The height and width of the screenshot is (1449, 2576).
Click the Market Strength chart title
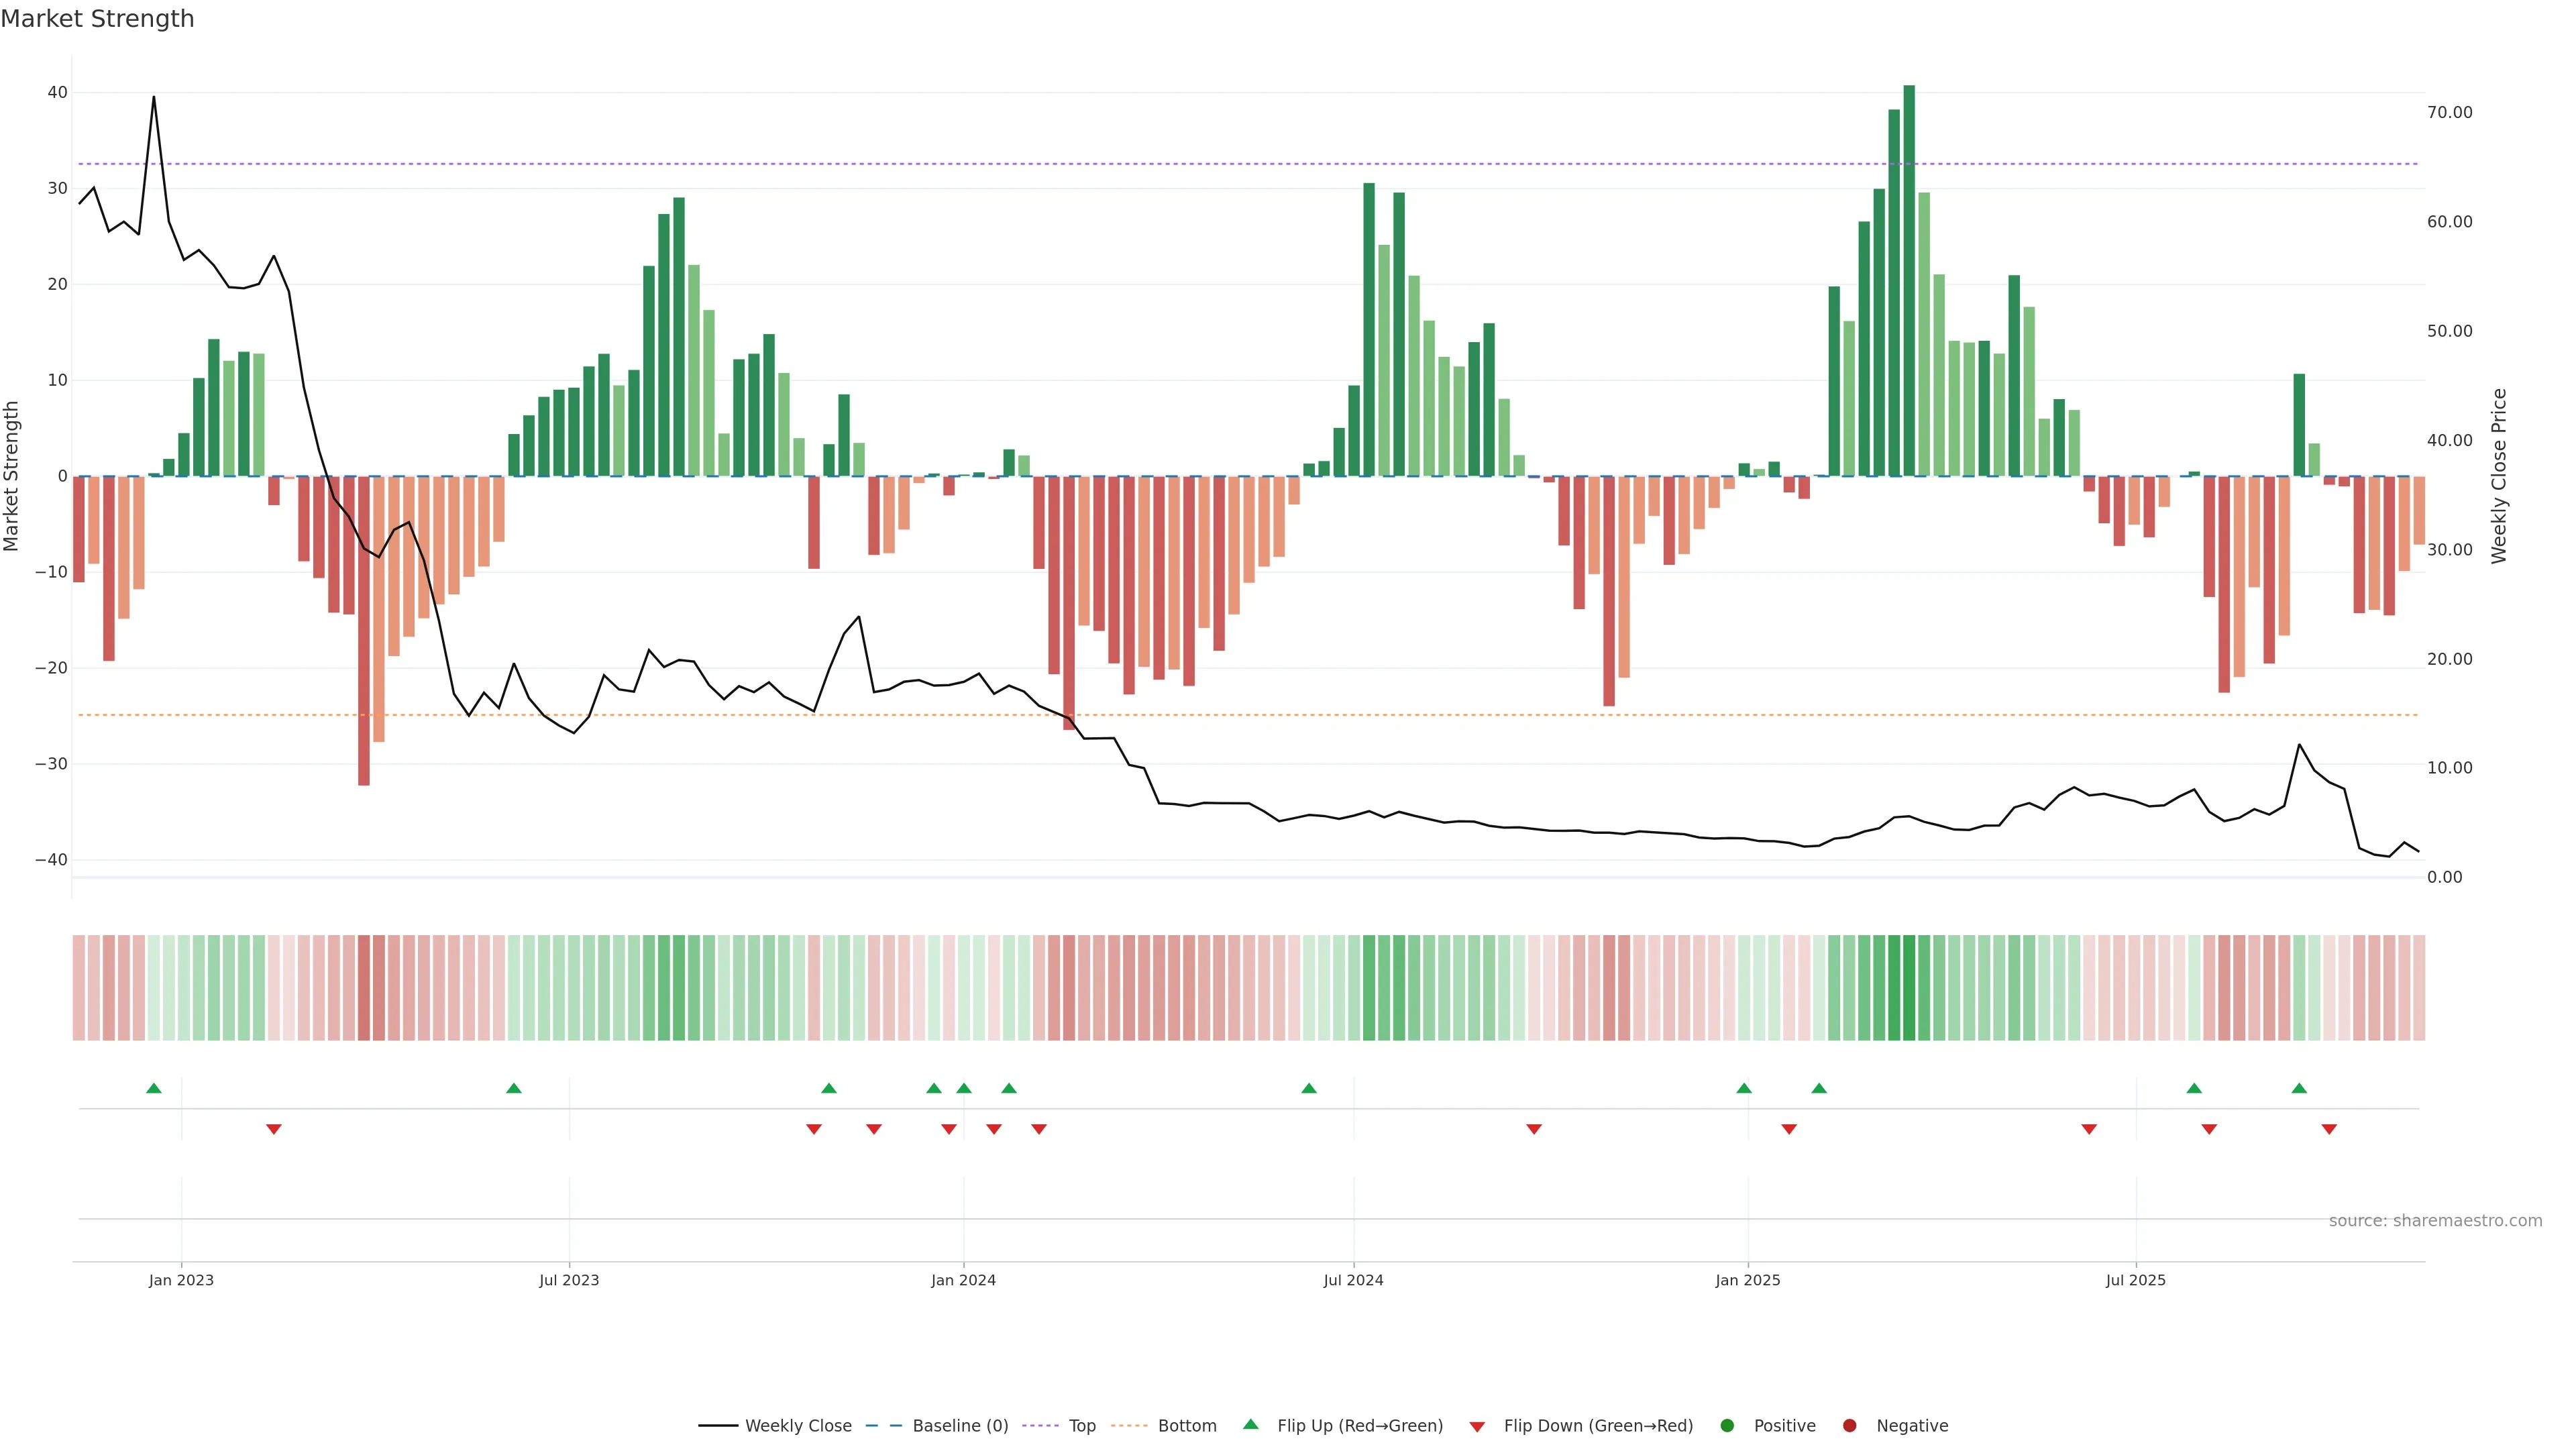tap(97, 19)
